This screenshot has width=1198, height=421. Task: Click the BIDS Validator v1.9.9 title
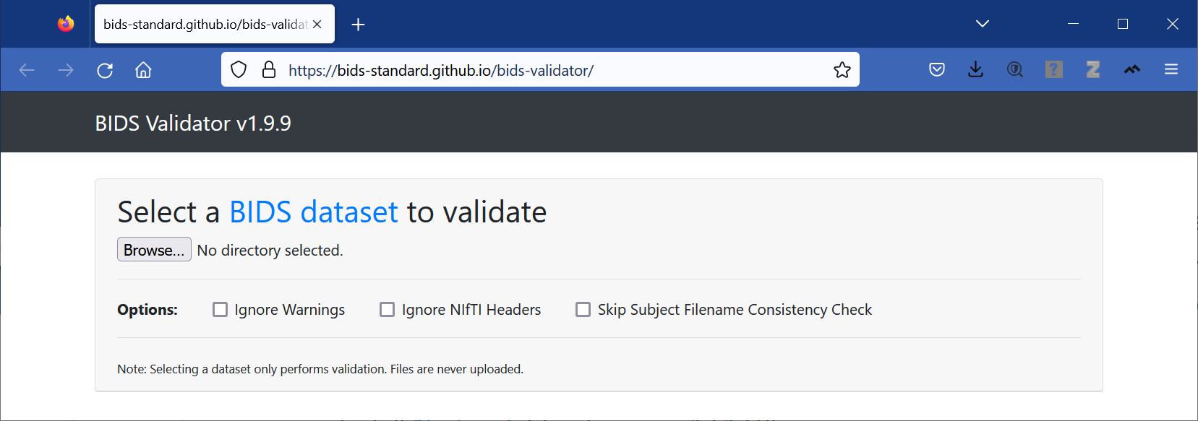(193, 123)
